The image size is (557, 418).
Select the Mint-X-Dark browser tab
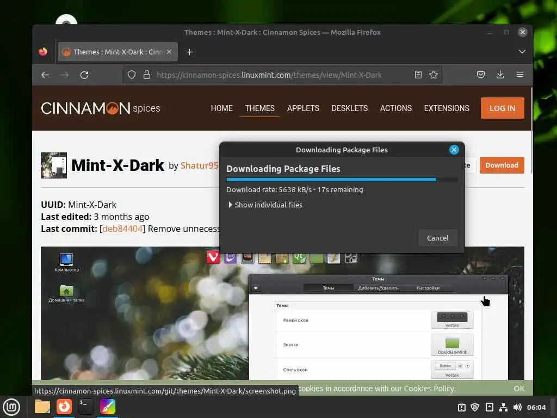point(117,52)
